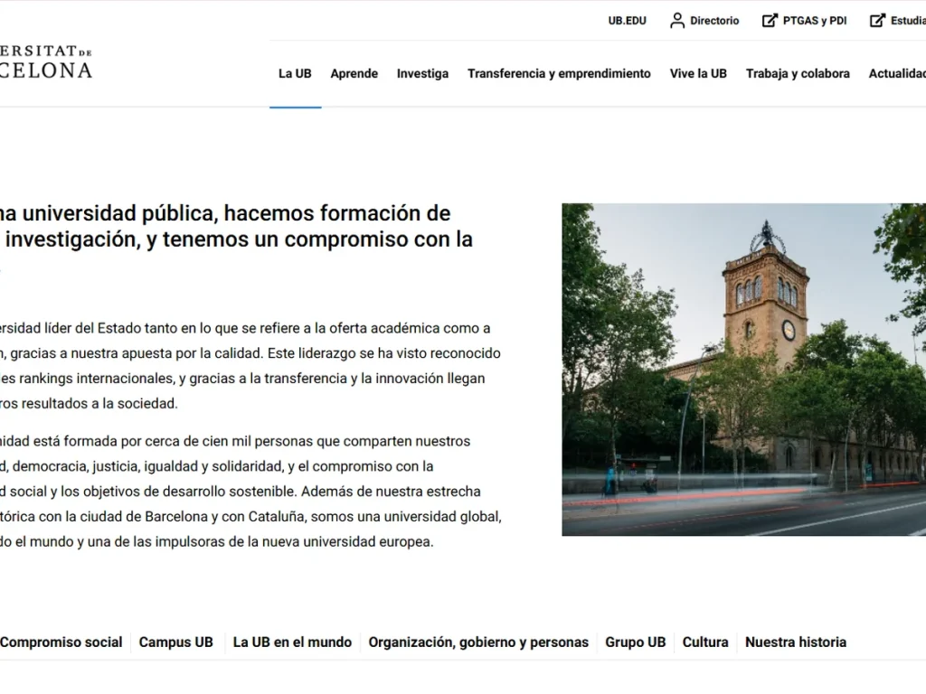Open the Nuestra historia tab
This screenshot has width=926, height=694.
pos(796,642)
